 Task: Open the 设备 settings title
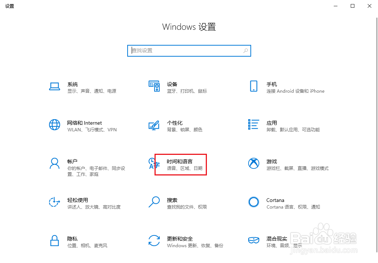coord(172,84)
